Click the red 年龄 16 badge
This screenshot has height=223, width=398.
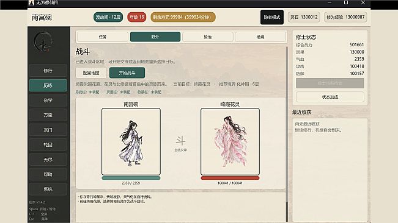pos(137,17)
